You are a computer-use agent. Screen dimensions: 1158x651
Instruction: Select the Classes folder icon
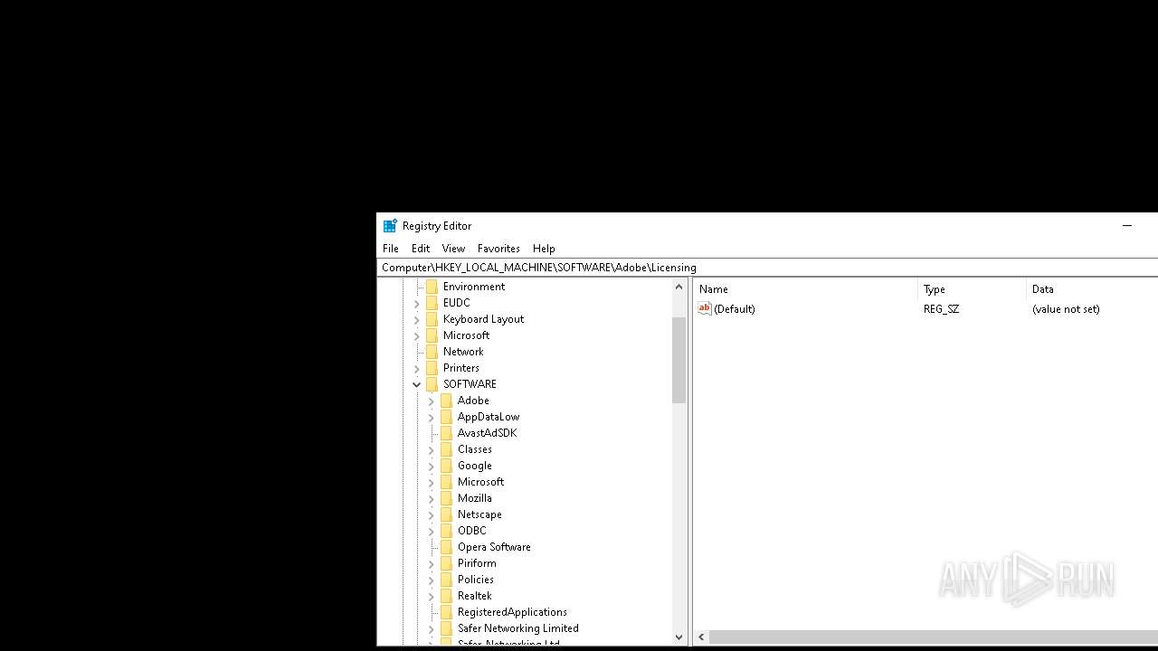(x=446, y=449)
